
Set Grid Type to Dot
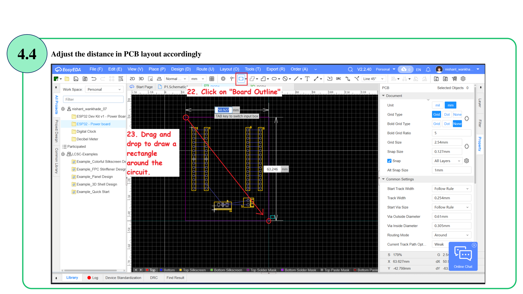pos(447,114)
